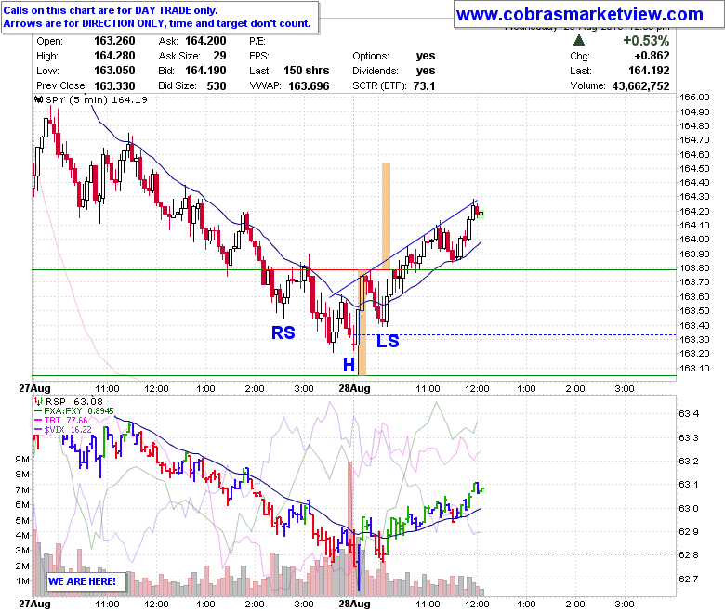The width and height of the screenshot is (725, 612).
Task: Click the 163.30 price axis label
Action: click(694, 339)
